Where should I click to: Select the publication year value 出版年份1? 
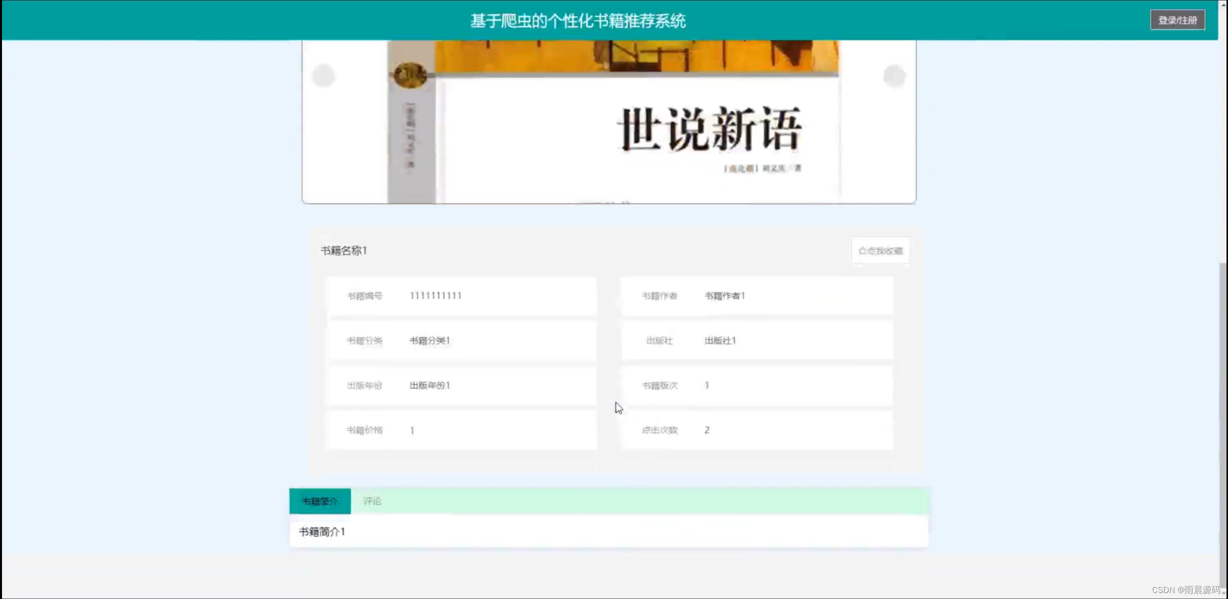point(429,385)
